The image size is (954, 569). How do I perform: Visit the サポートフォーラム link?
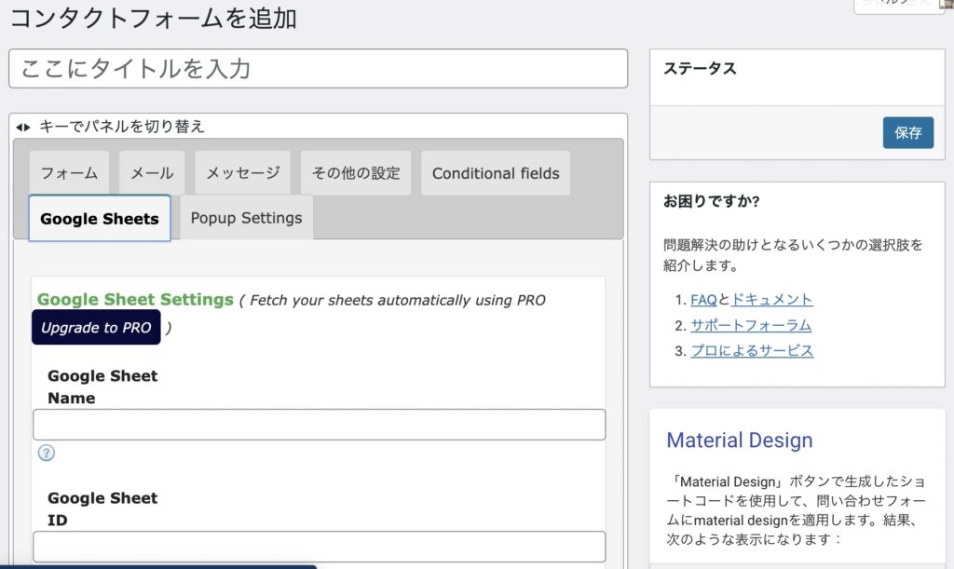point(751,325)
